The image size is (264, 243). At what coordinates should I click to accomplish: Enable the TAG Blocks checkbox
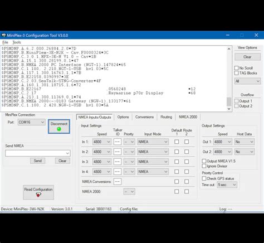pyautogui.click(x=236, y=73)
